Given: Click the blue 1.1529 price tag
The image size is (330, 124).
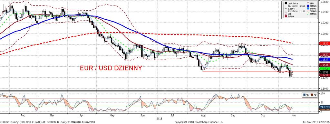Looking at the screenshot, I should tap(324, 60).
